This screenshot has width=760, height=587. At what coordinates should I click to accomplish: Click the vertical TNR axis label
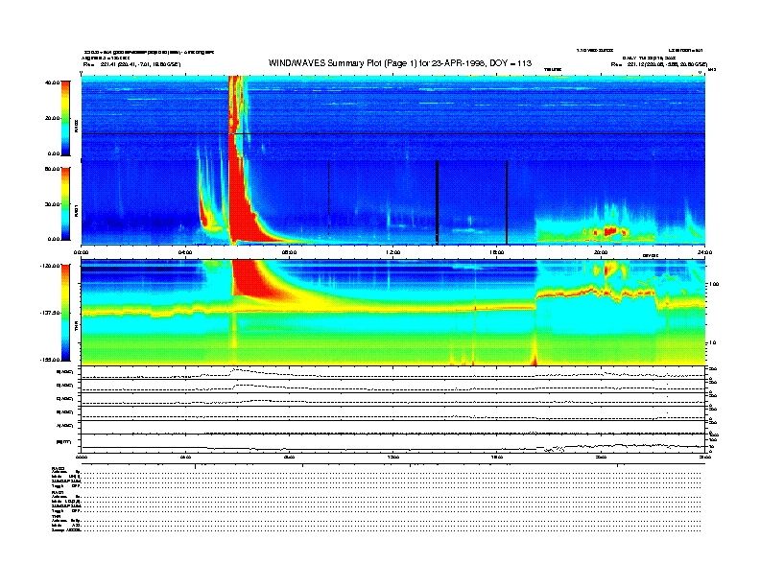point(76,327)
